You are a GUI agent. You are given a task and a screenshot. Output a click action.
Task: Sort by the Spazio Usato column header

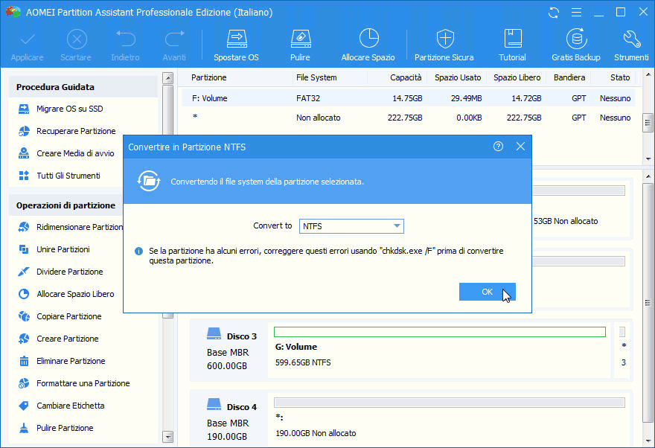coord(458,77)
